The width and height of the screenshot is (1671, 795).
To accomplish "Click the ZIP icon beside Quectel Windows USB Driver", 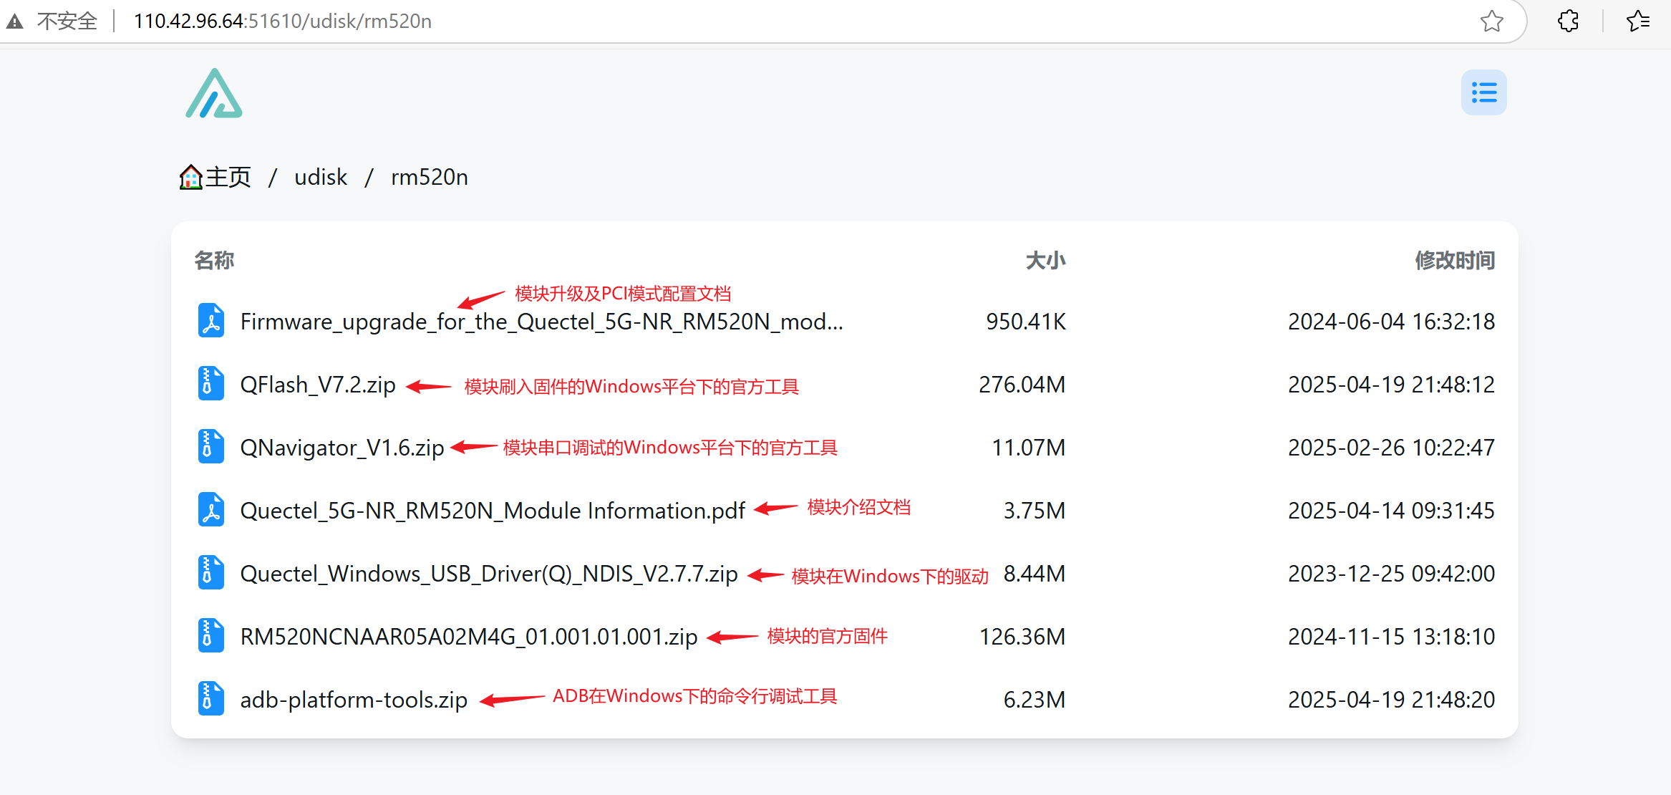I will click(210, 572).
